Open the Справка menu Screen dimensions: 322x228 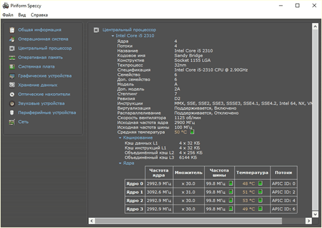[39, 15]
